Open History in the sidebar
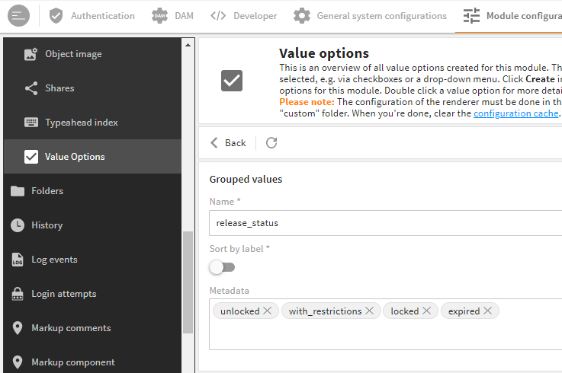This screenshot has height=373, width=562. click(x=92, y=225)
